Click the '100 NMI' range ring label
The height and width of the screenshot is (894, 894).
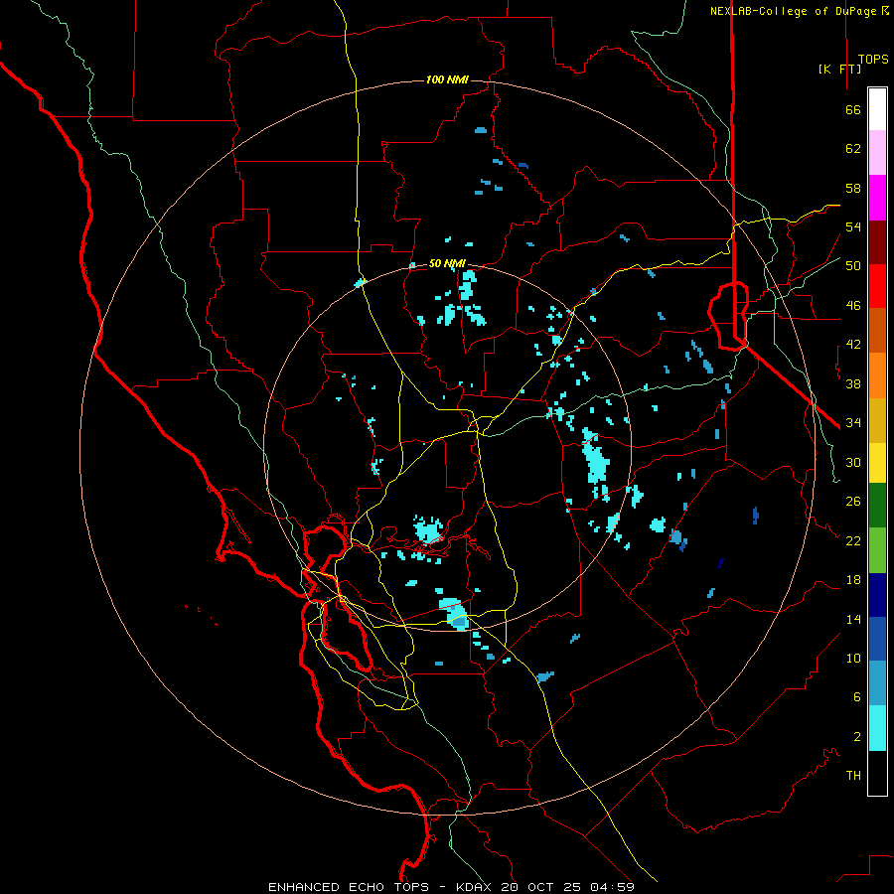[447, 79]
